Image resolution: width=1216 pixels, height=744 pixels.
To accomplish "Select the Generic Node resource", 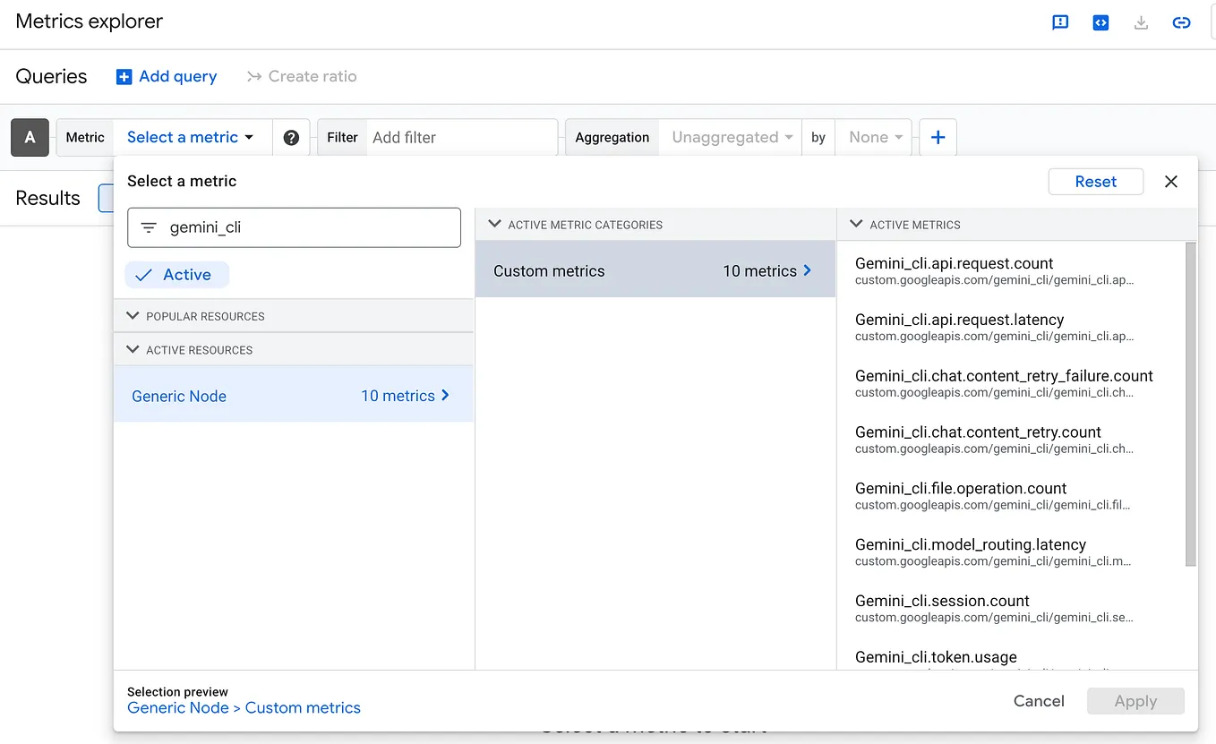I will [x=178, y=395].
